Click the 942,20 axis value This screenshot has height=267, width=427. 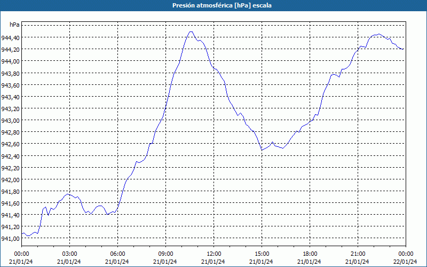tap(10, 168)
